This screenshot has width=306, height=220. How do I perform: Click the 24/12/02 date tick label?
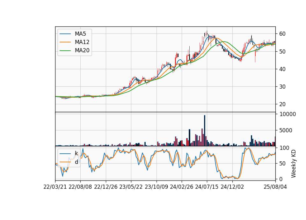232,187
